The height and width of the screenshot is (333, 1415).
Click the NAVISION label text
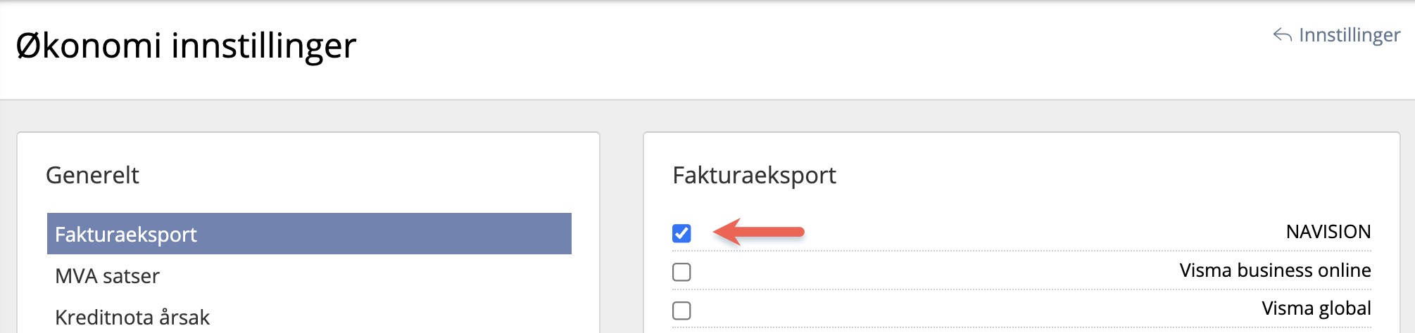1328,232
